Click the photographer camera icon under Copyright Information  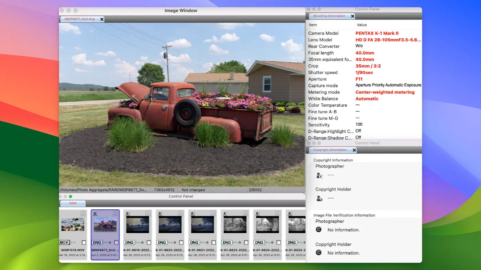(x=320, y=175)
